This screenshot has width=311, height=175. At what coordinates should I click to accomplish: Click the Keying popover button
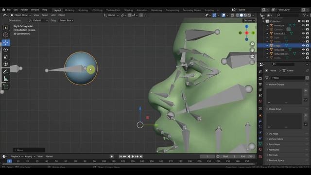tap(30, 157)
